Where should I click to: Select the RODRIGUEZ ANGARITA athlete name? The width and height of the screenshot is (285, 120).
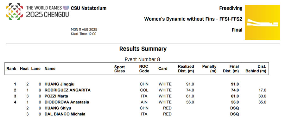click(68, 90)
